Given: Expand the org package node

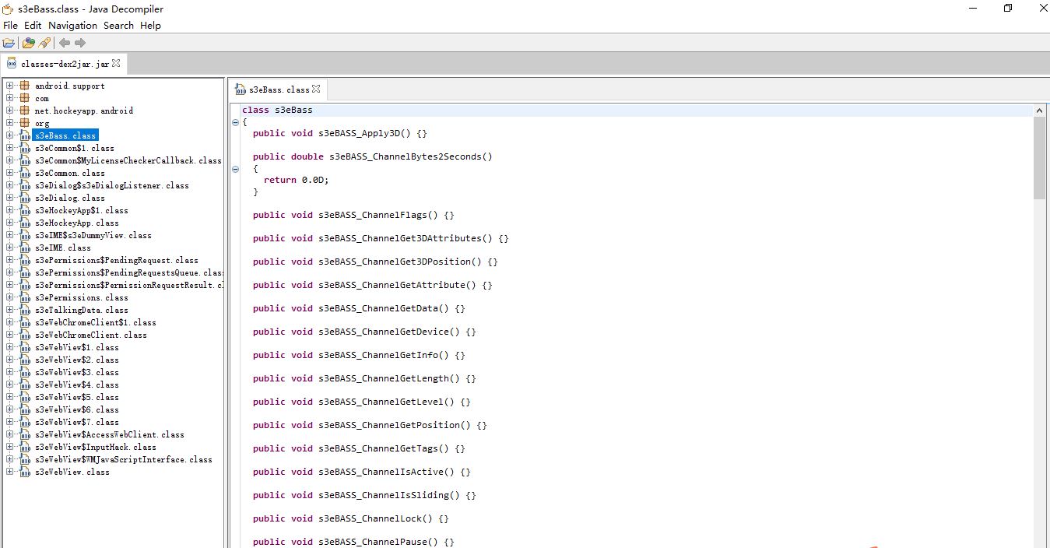Looking at the screenshot, I should (9, 123).
